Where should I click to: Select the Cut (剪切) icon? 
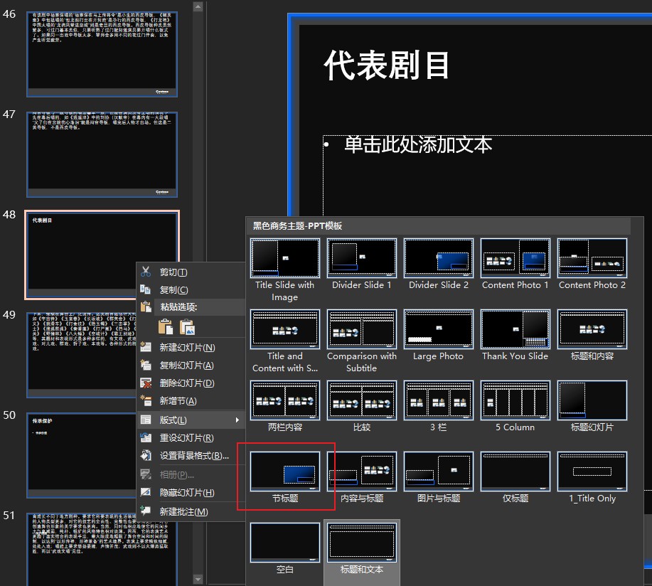click(145, 272)
